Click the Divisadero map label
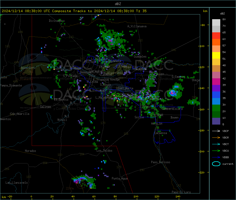The width and height of the screenshot is (236, 200). (x=57, y=21)
